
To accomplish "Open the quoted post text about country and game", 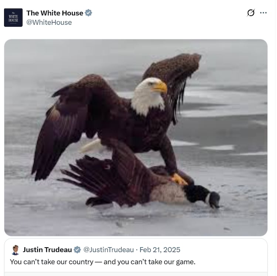I will pos(103,262).
